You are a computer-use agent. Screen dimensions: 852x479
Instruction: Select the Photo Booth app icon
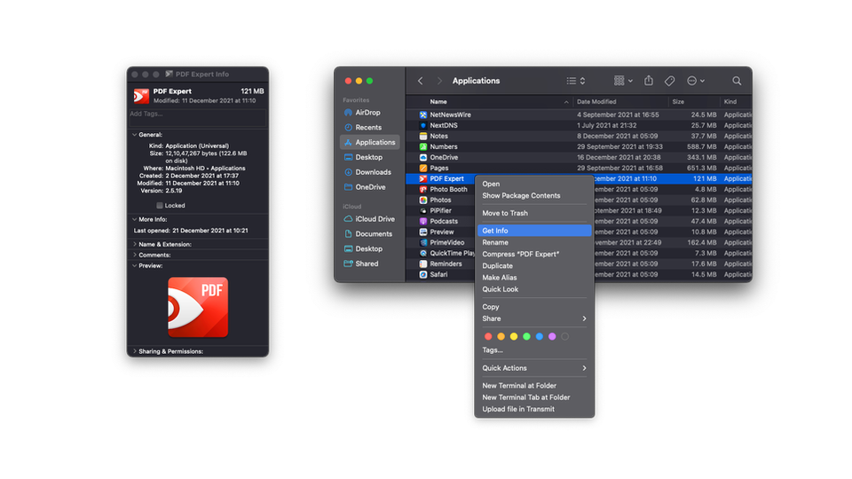tap(423, 190)
